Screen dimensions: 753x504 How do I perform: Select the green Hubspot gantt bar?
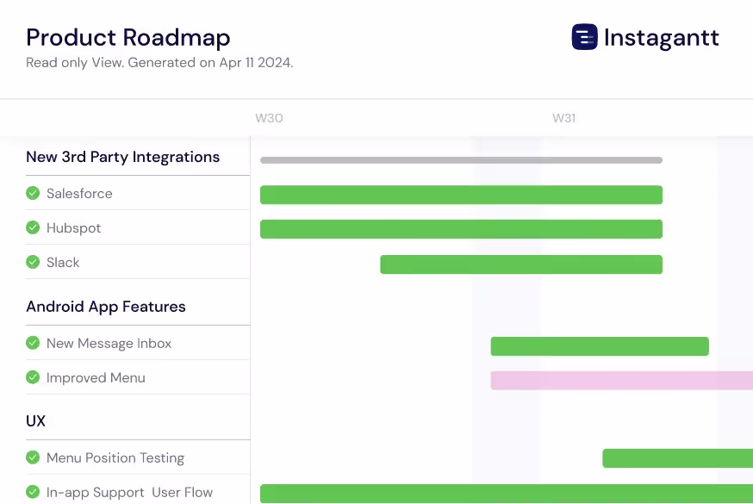point(461,229)
